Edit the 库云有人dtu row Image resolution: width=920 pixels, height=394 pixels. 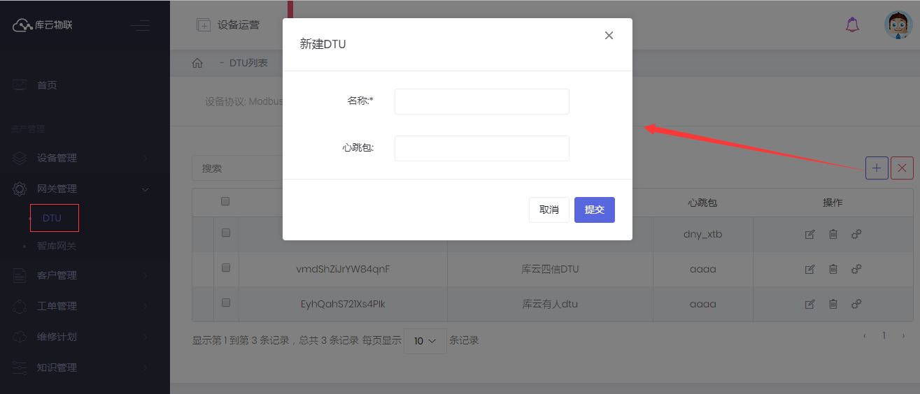[809, 304]
